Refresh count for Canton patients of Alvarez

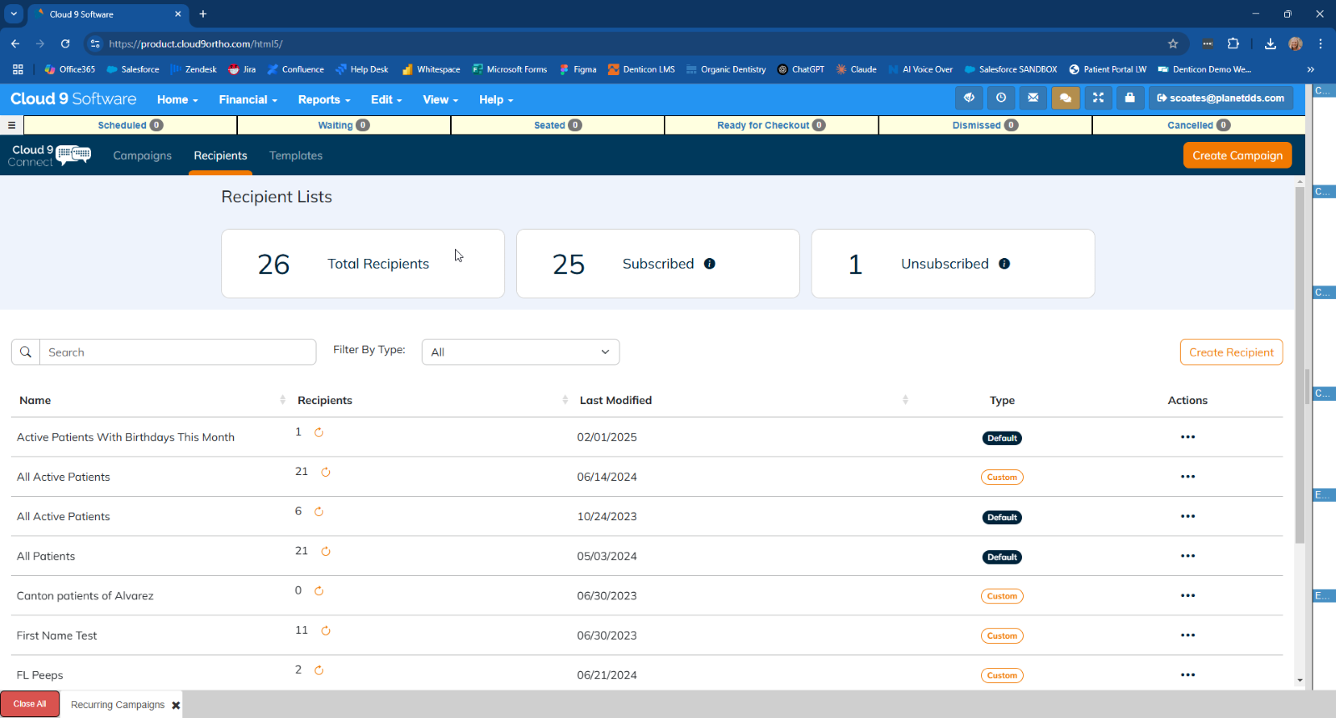[319, 591]
